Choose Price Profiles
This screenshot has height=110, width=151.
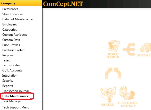11,45
